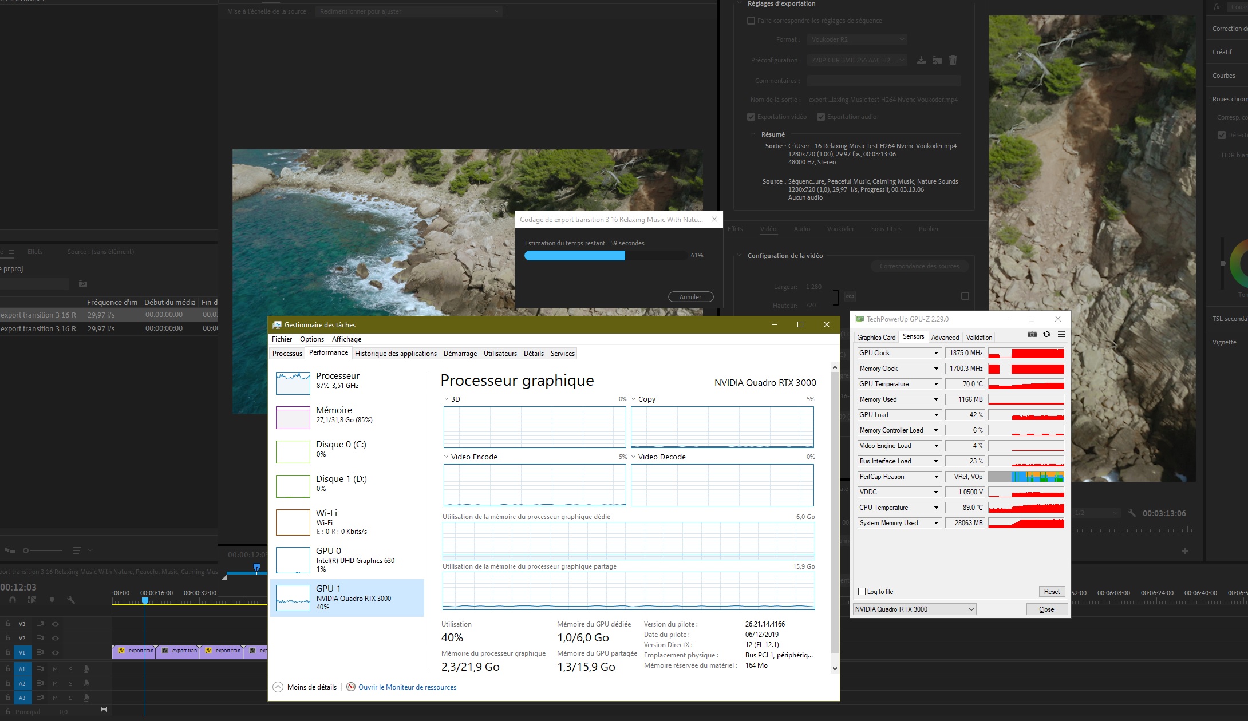Collapse the Configuration de la vidéo section
Image resolution: width=1248 pixels, height=721 pixels.
739,256
